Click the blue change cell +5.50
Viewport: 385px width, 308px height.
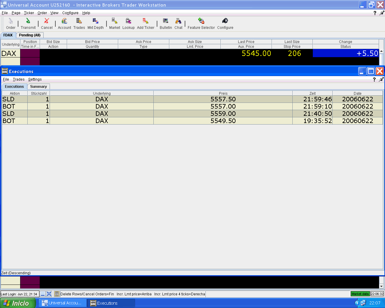[x=346, y=53]
